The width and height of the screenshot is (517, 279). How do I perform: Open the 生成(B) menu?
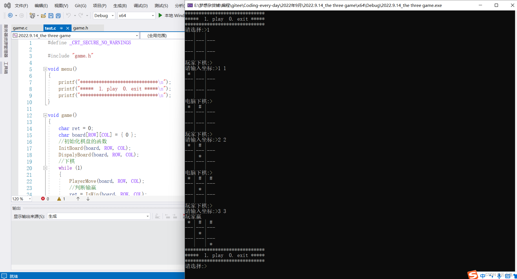(x=120, y=5)
